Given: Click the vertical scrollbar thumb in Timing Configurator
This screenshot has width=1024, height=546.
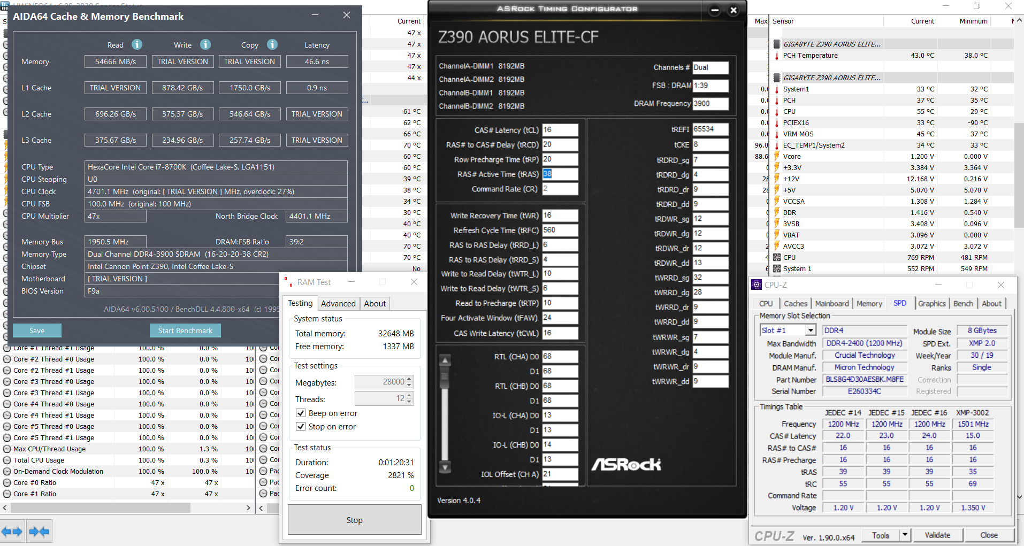Looking at the screenshot, I should point(445,378).
